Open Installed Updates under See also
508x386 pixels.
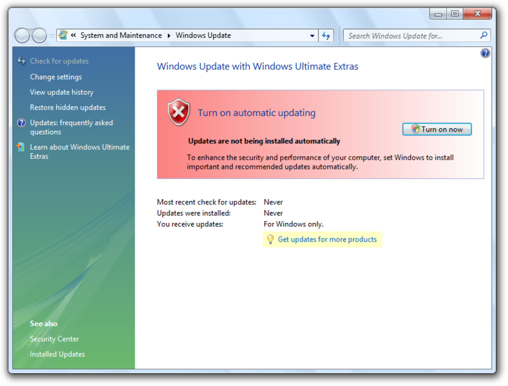point(57,354)
